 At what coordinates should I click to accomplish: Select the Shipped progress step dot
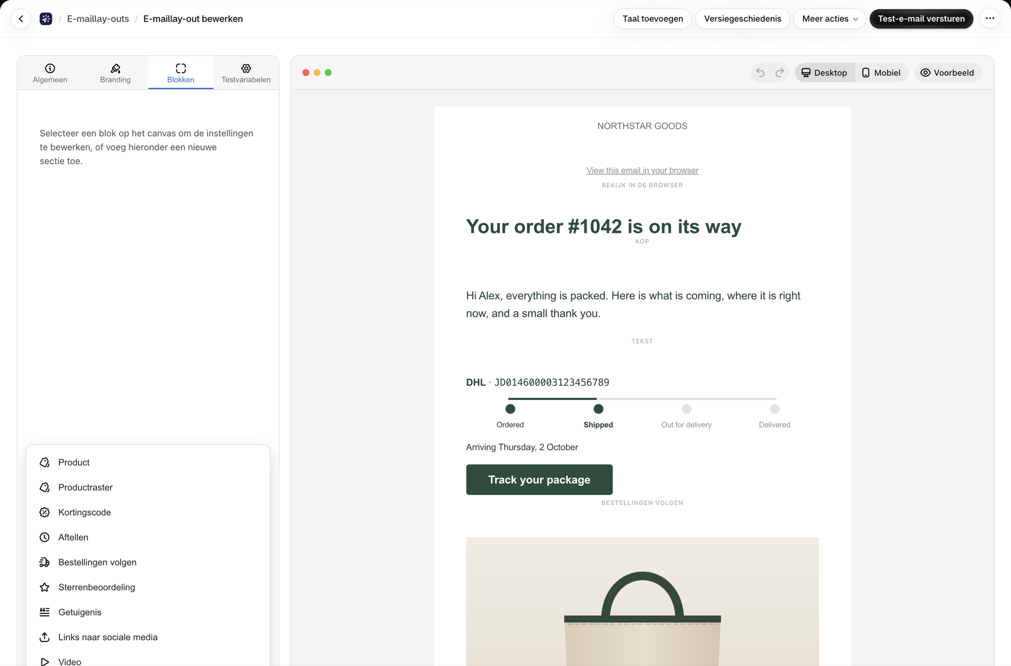tap(598, 409)
